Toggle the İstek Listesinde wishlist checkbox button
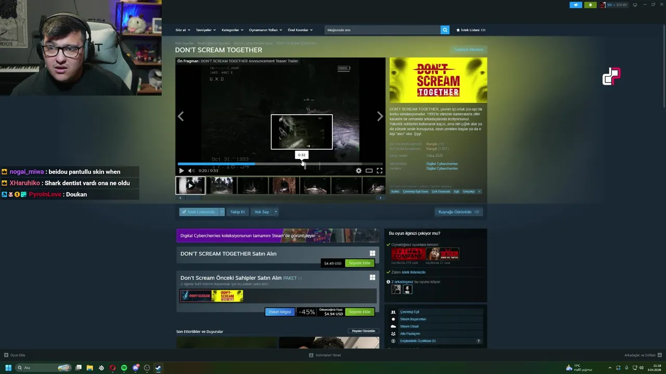The height and width of the screenshot is (374, 666). (x=199, y=212)
